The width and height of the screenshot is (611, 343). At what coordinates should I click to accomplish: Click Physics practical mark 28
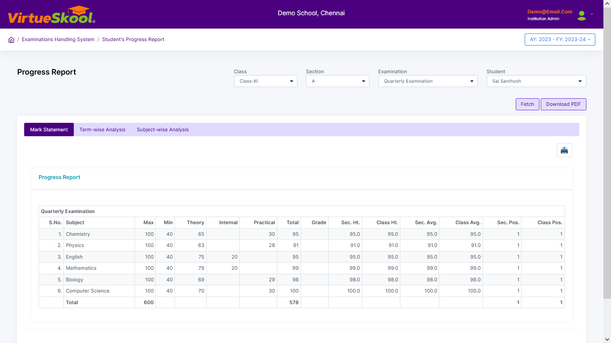[x=272, y=245]
